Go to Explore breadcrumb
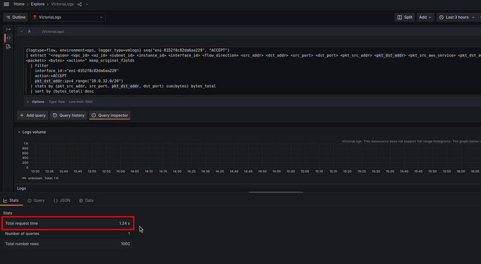This screenshot has height=264, width=481. [x=38, y=4]
